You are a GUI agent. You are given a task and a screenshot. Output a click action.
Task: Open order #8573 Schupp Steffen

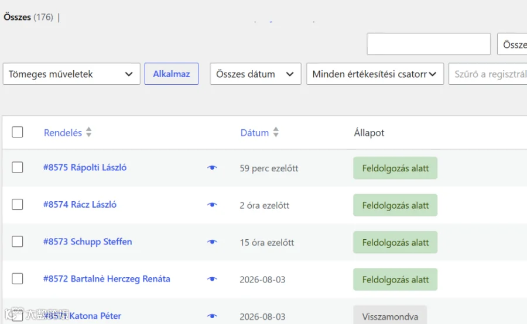point(88,242)
